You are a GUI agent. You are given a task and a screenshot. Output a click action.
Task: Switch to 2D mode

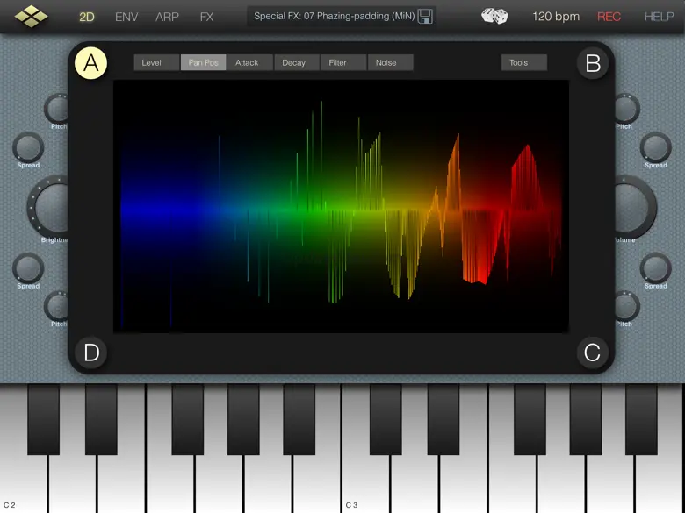(86, 17)
